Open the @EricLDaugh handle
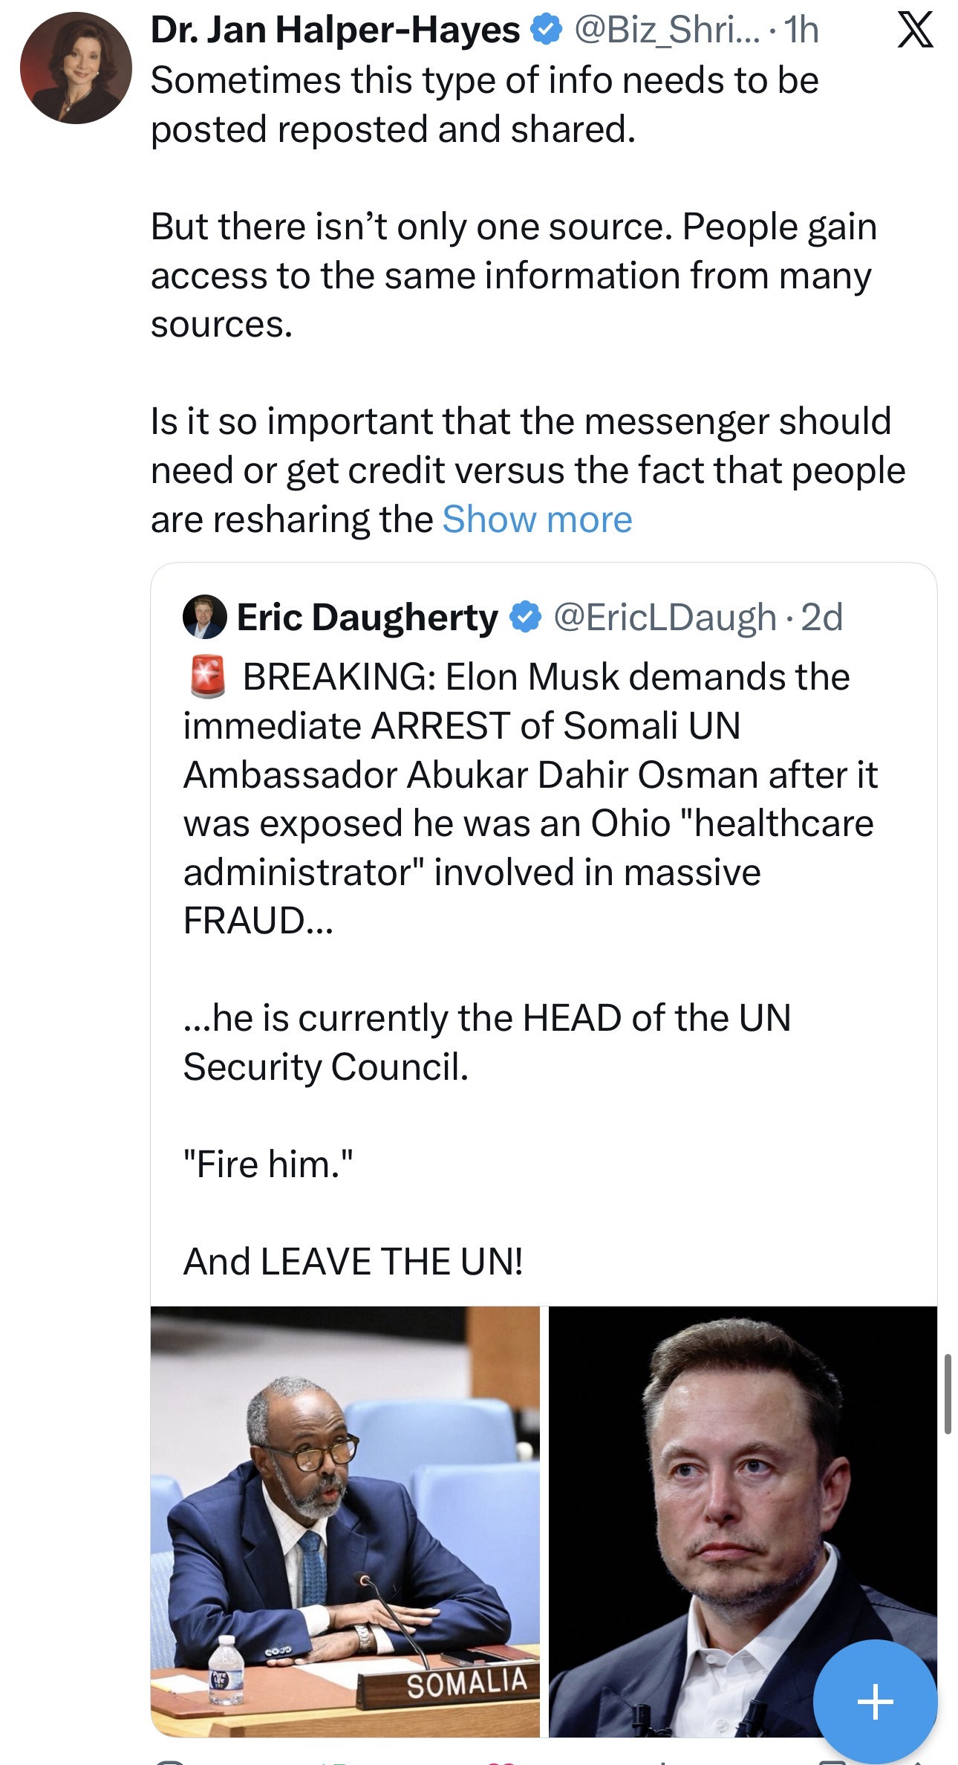 [665, 618]
